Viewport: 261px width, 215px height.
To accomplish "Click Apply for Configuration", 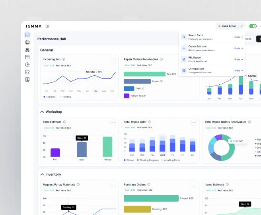I will [x=239, y=70].
